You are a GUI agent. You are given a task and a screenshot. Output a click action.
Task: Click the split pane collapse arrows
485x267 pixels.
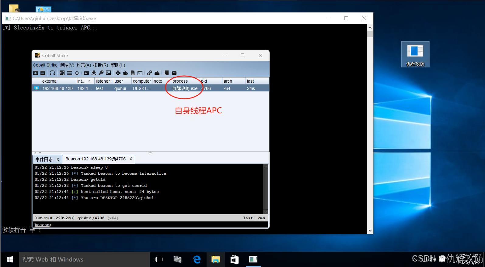coord(38,153)
